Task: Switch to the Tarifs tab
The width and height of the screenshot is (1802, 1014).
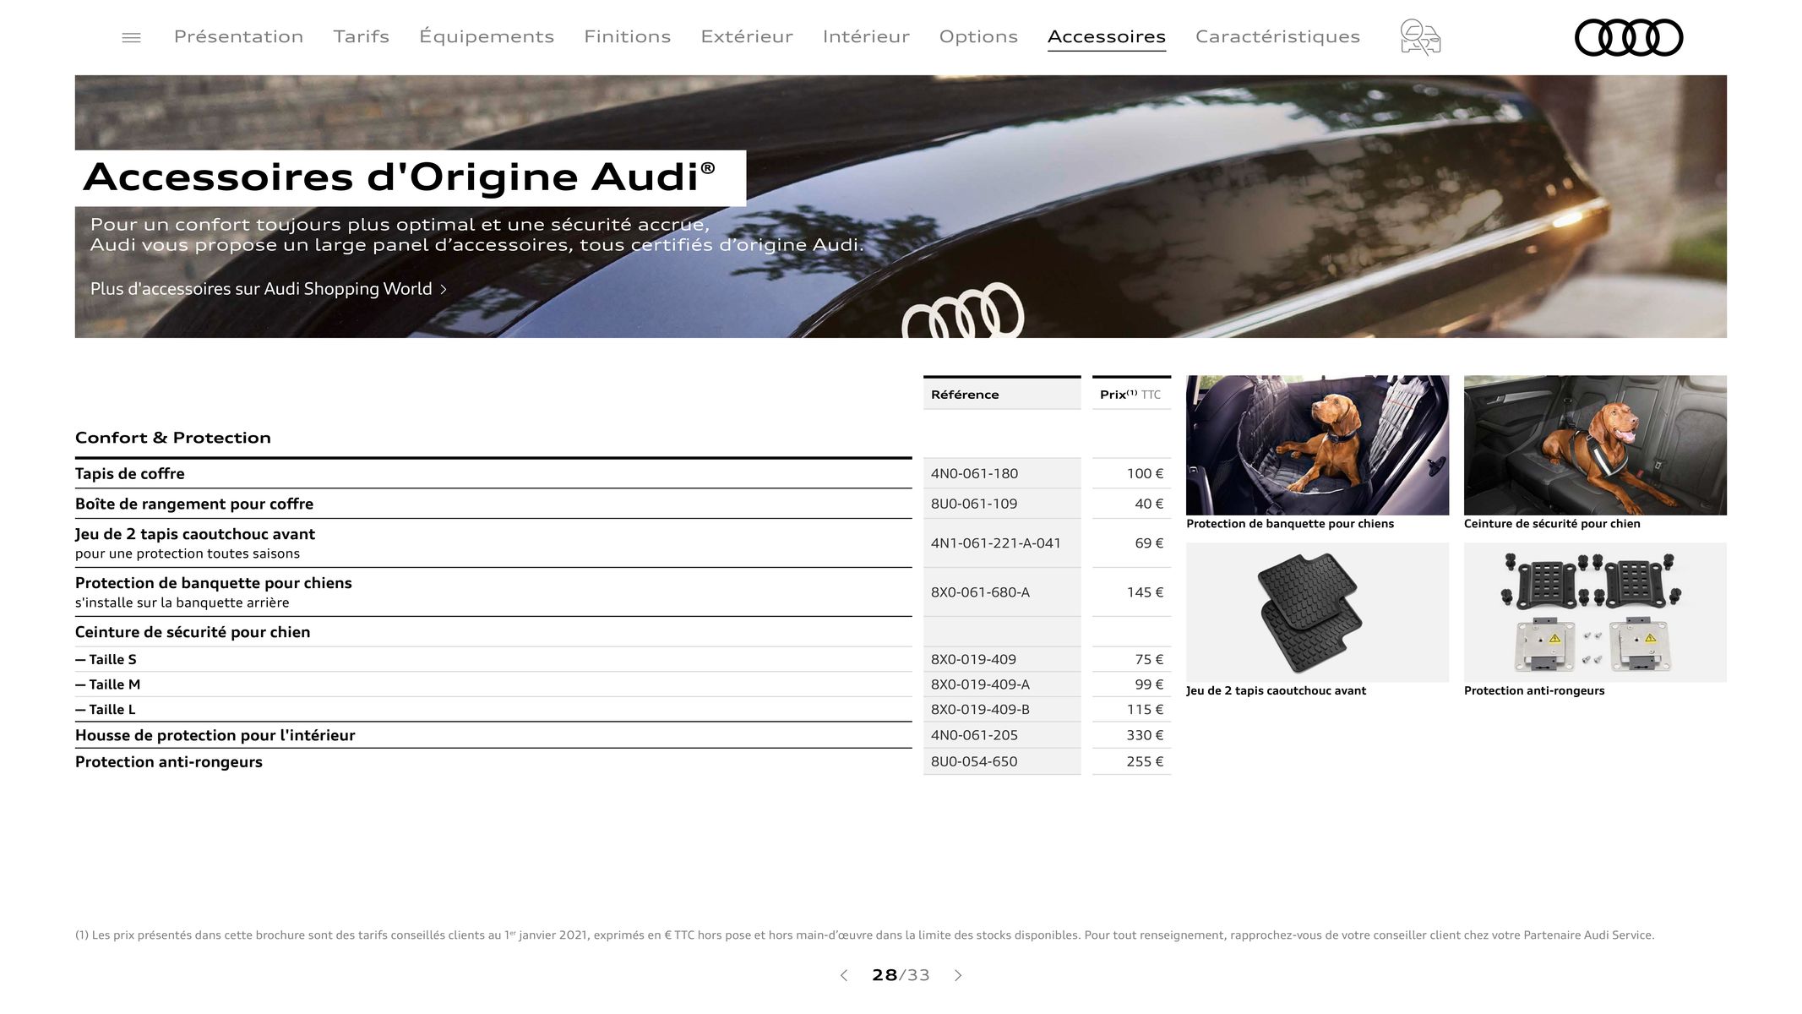Action: pos(361,36)
